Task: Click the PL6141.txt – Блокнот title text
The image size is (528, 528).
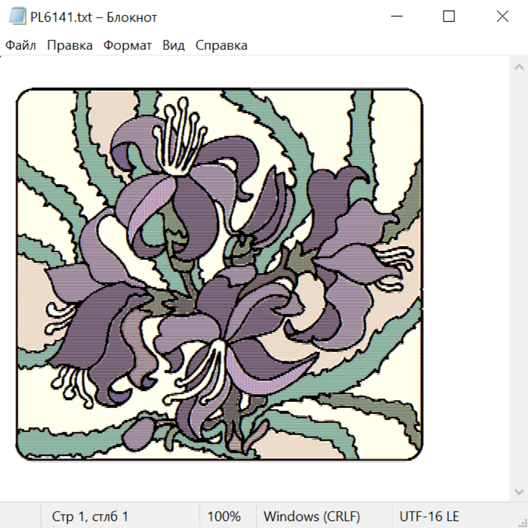Action: point(94,17)
